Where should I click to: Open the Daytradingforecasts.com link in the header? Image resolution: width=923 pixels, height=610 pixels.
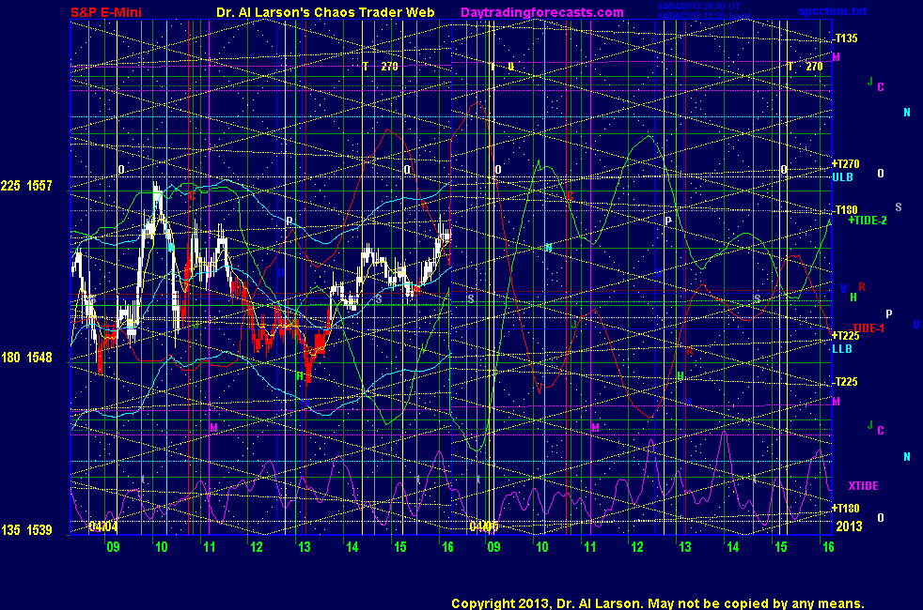[x=542, y=12]
